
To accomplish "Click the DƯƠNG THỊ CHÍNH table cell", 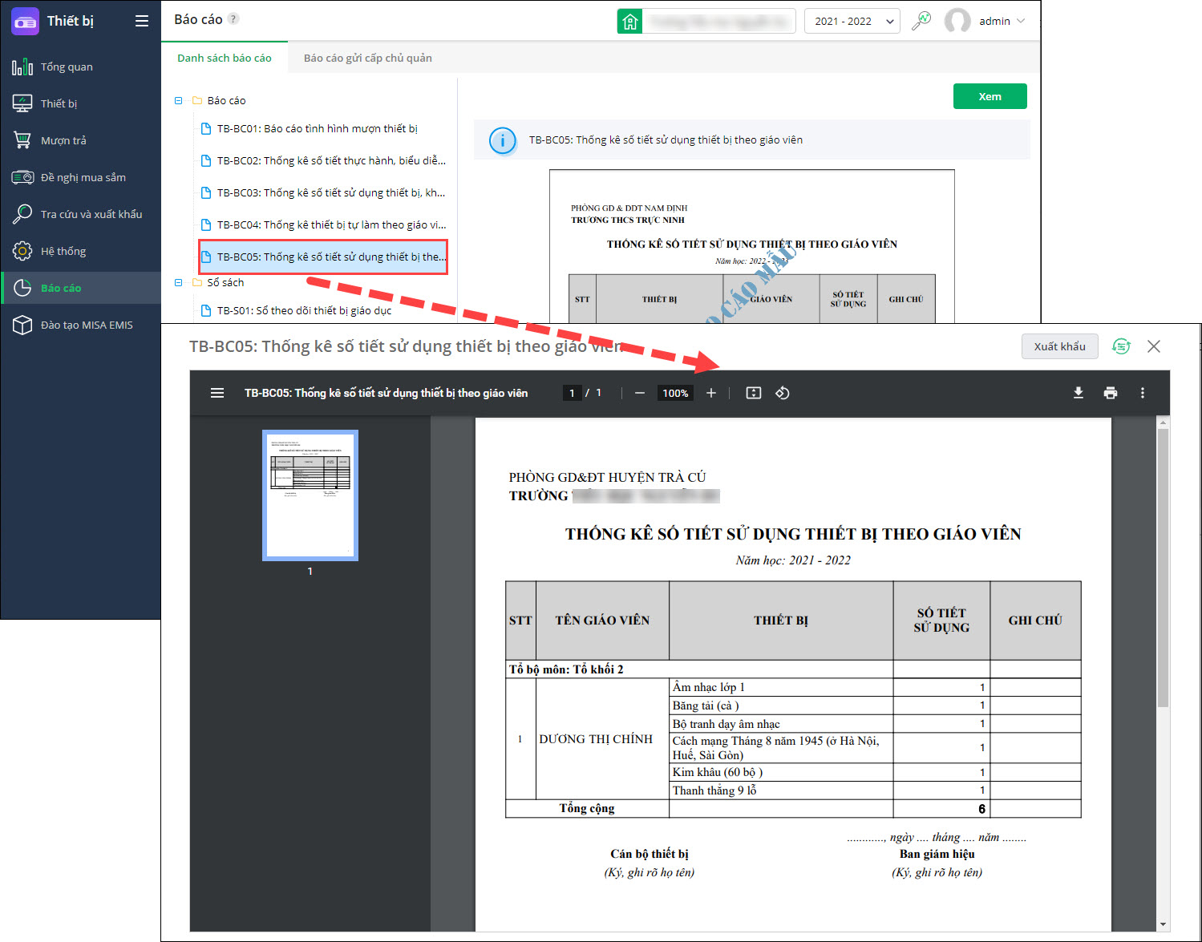I will (x=602, y=739).
